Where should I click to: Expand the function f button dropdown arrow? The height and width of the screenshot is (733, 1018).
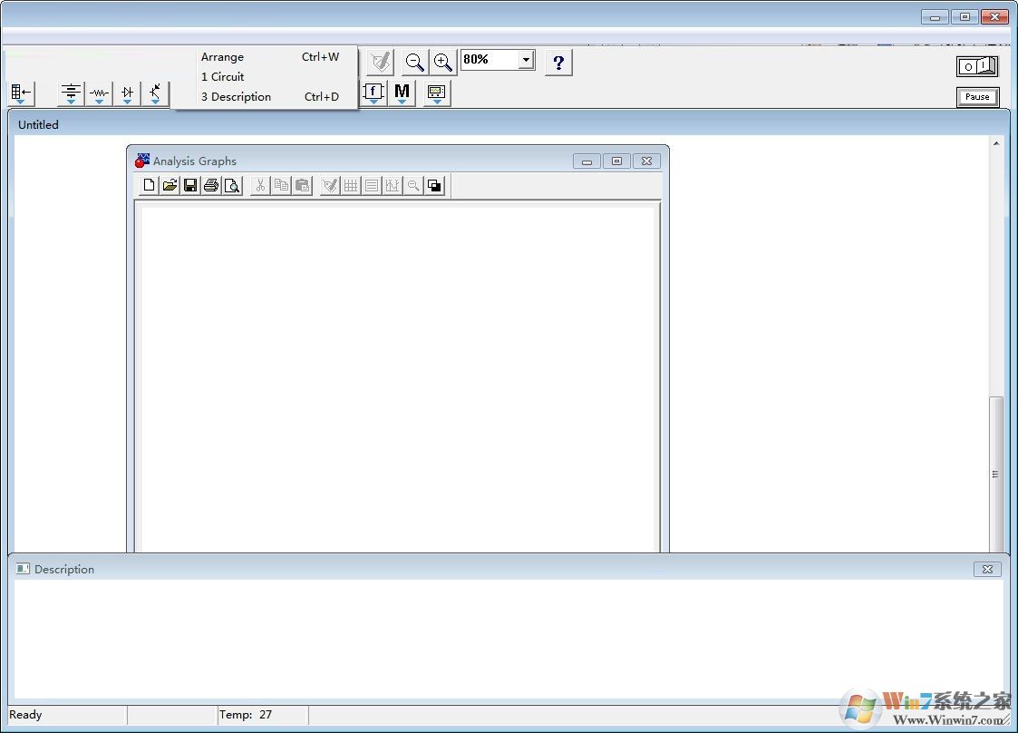point(373,102)
